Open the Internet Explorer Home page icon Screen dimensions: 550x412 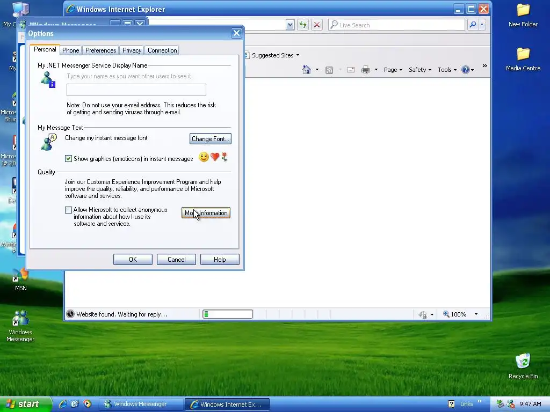pos(307,70)
